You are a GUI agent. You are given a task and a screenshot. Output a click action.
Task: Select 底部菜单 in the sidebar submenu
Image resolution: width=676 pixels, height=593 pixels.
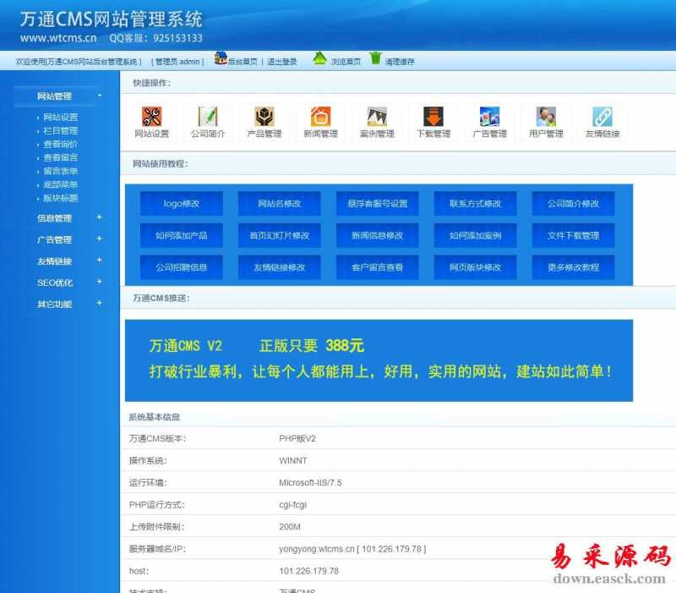coord(60,184)
